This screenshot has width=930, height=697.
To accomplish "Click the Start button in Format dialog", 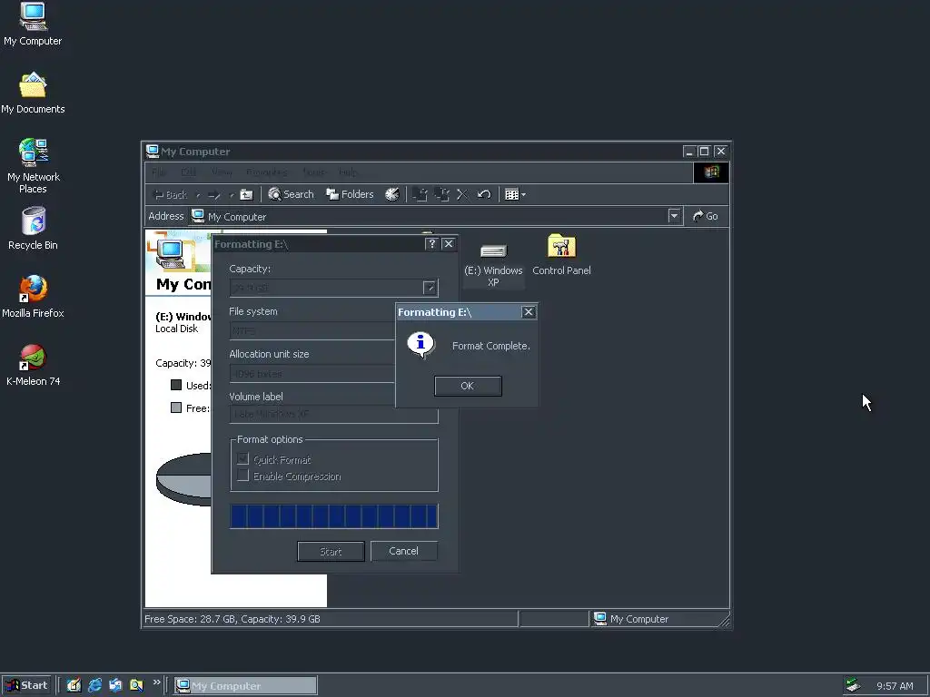I will point(331,551).
